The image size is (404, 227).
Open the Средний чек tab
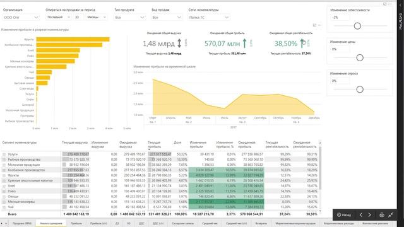click(210, 223)
